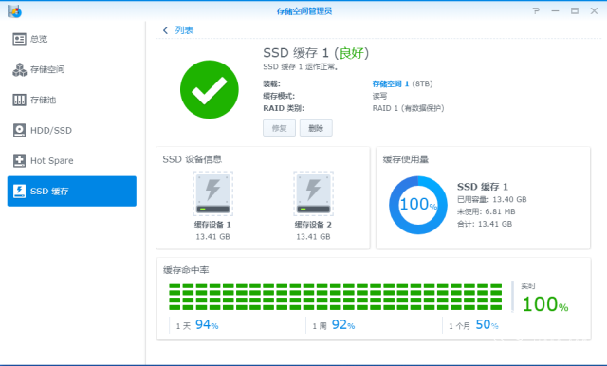Image resolution: width=607 pixels, height=366 pixels.
Task: Click SSD 缓存 1 运作正常 status message
Action: click(301, 67)
